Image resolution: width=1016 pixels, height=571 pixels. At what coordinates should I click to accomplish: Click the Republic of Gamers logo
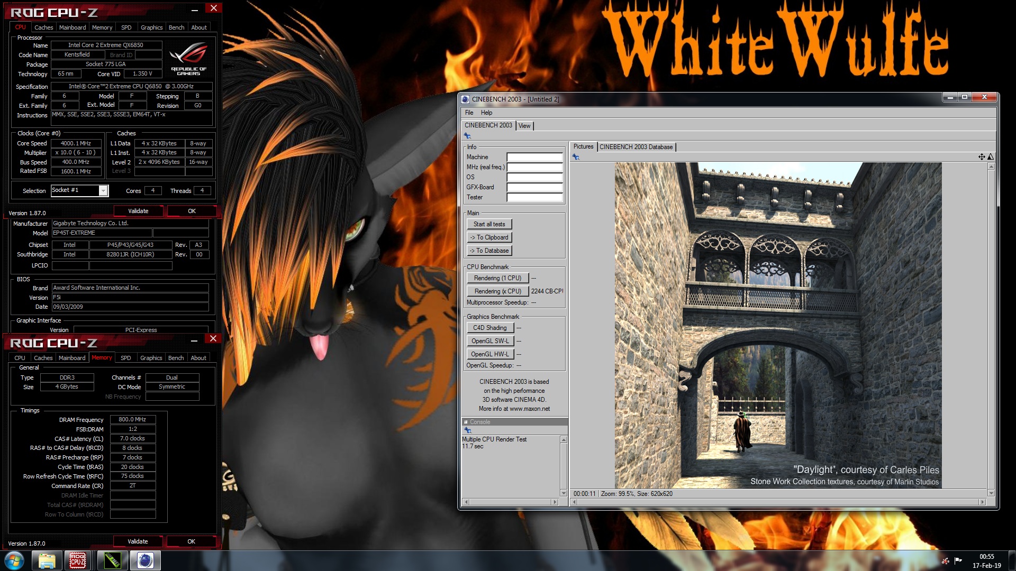click(x=188, y=60)
